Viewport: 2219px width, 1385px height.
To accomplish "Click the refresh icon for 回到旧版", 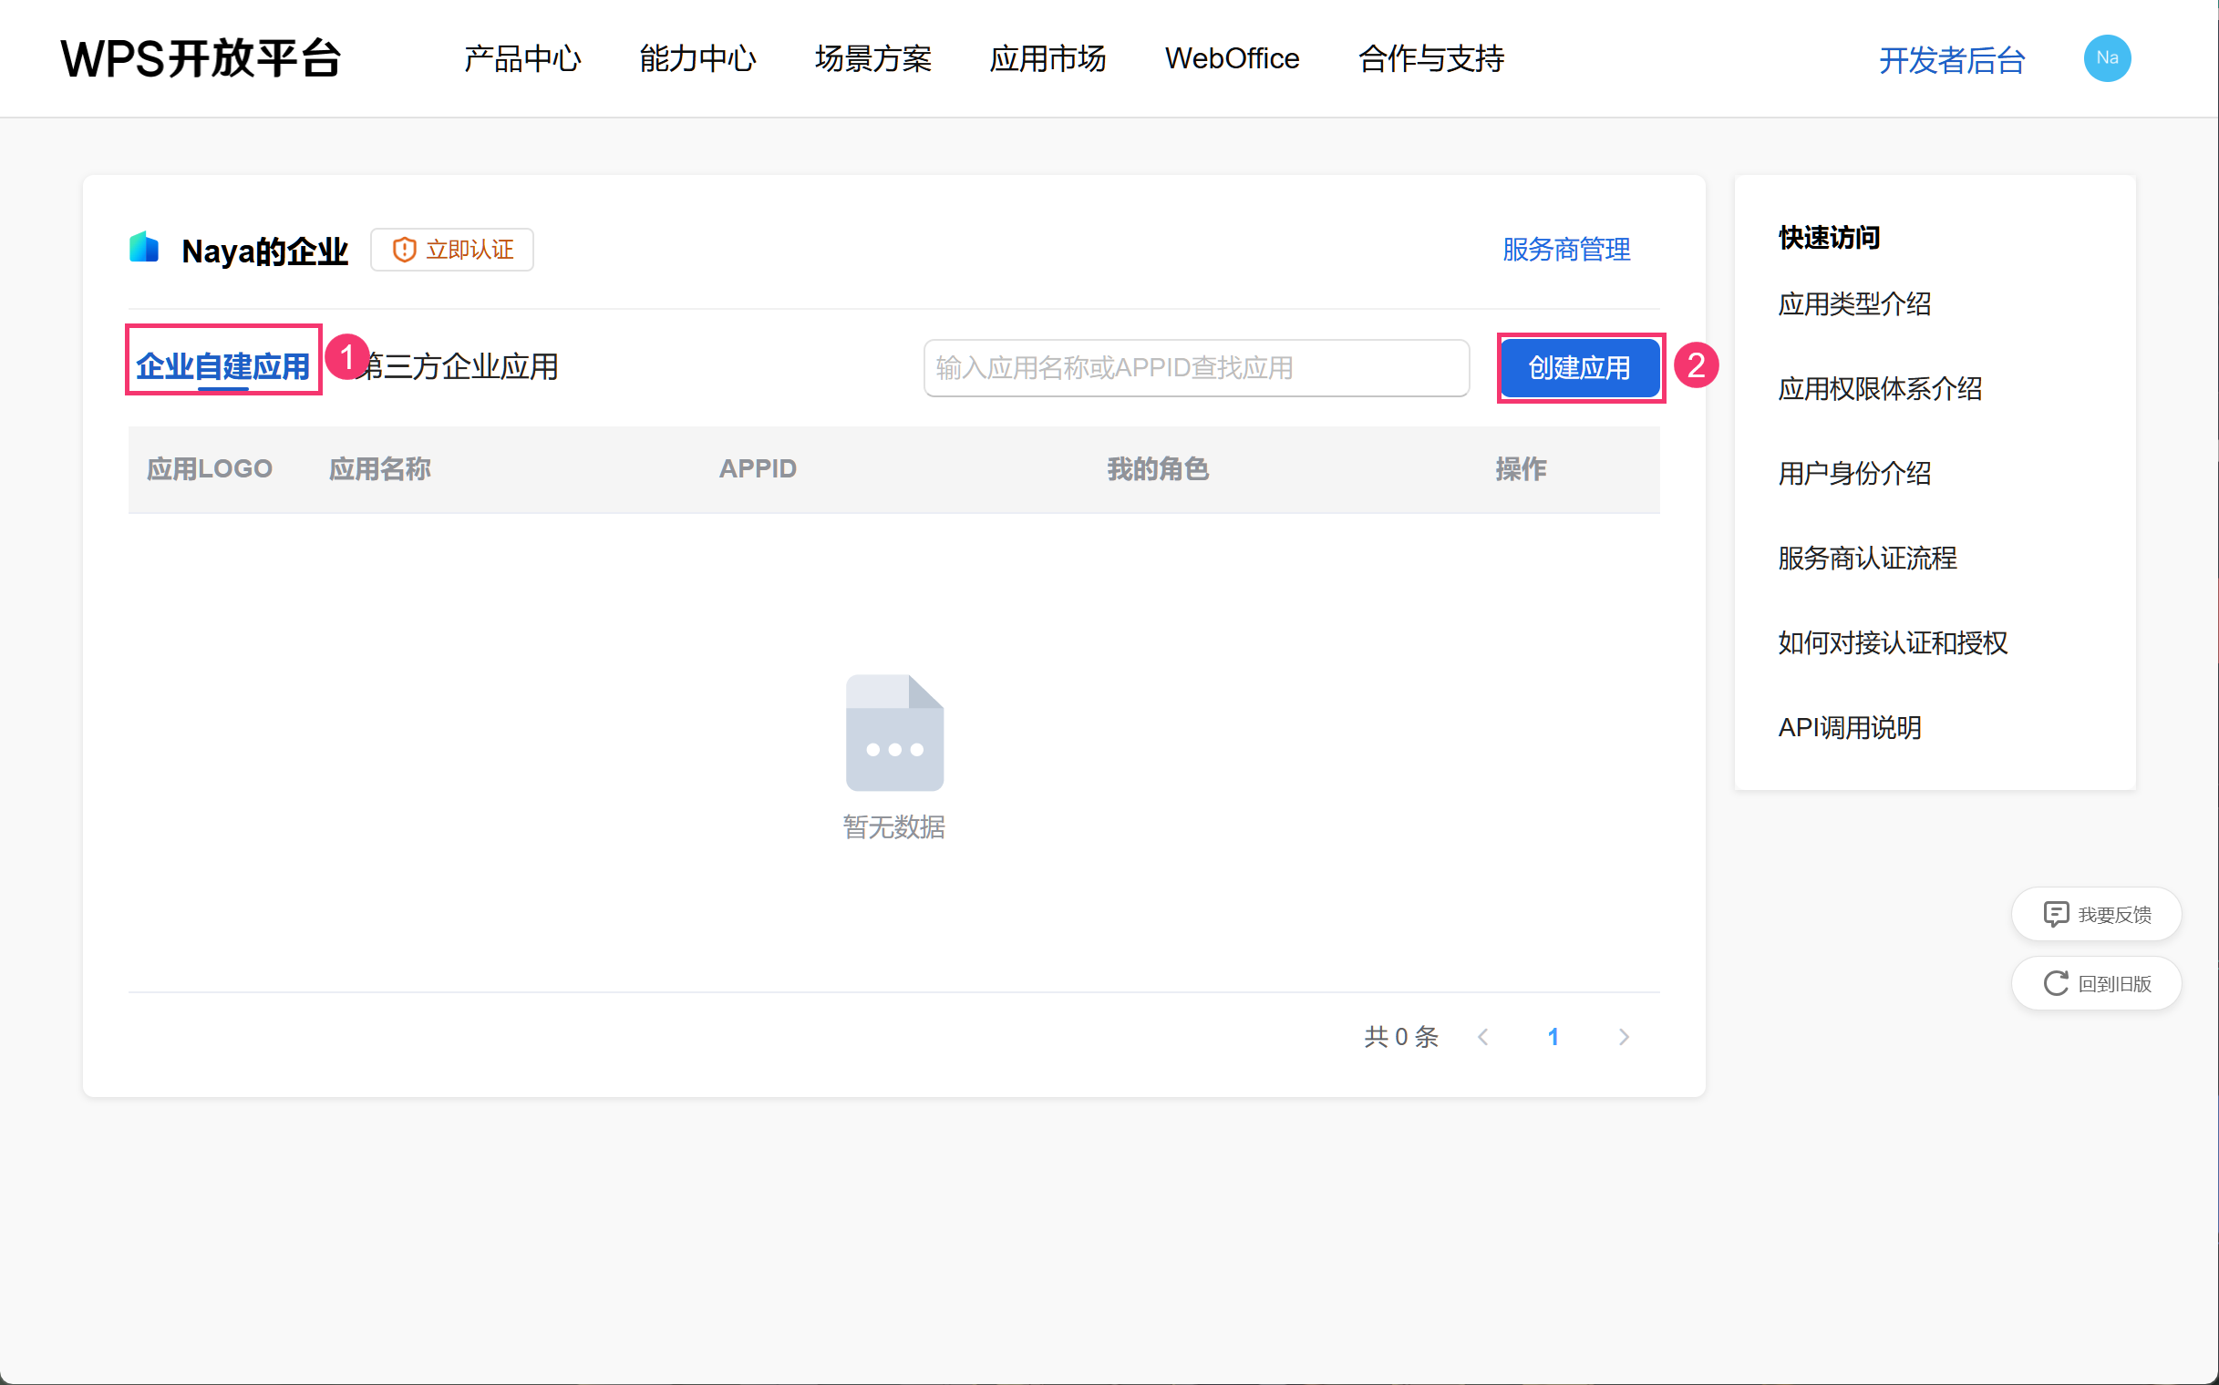I will point(2056,983).
